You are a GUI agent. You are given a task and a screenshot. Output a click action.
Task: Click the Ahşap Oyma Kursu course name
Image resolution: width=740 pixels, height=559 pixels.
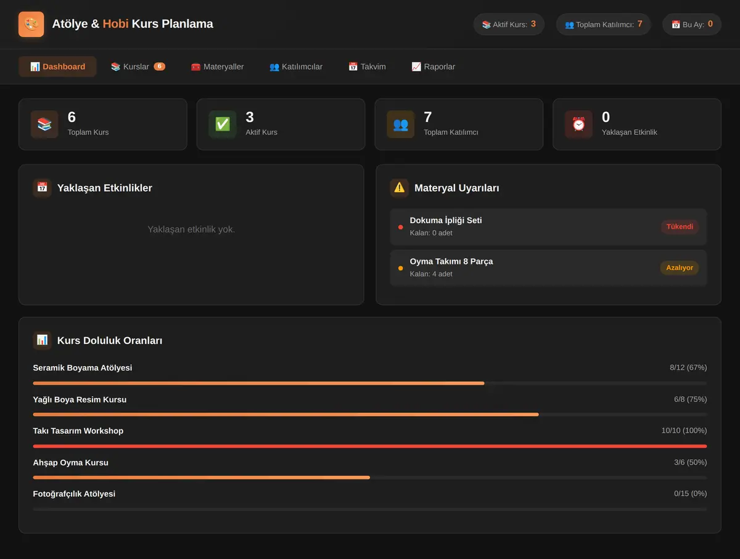(x=71, y=462)
